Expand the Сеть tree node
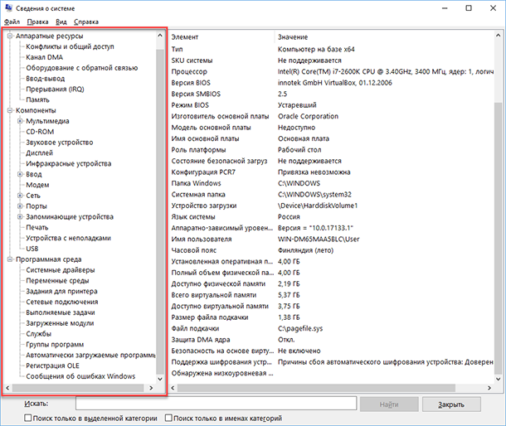This screenshot has height=426, width=506. click(20, 196)
